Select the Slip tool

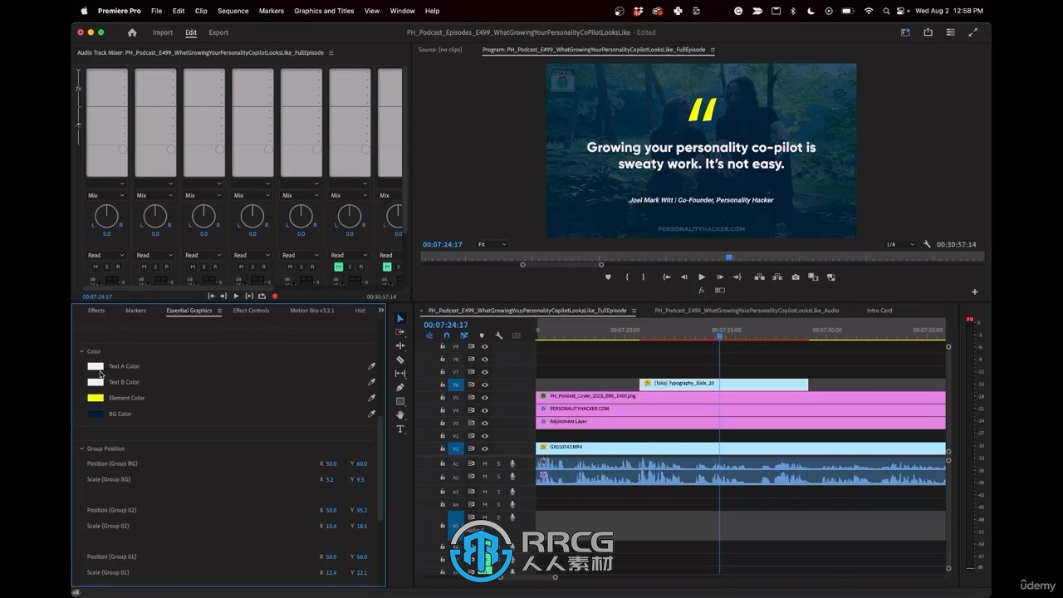[399, 374]
